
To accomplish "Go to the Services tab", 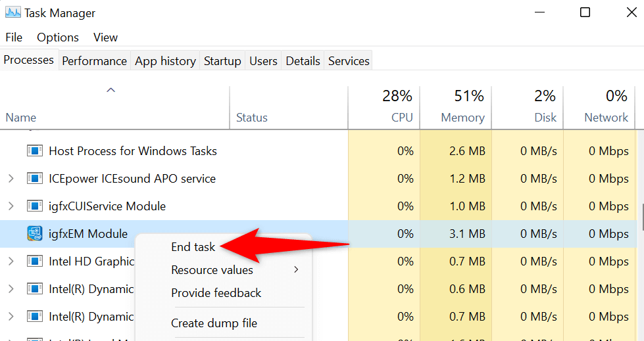I will pyautogui.click(x=349, y=61).
